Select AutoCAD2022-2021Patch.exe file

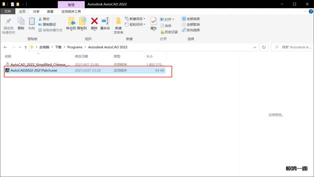tap(34, 70)
